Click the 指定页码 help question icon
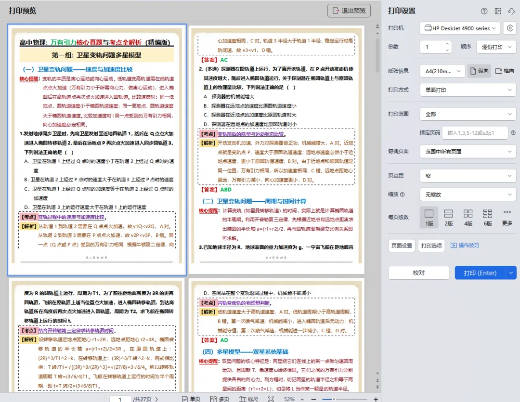This screenshot has height=402, width=520. point(513,133)
